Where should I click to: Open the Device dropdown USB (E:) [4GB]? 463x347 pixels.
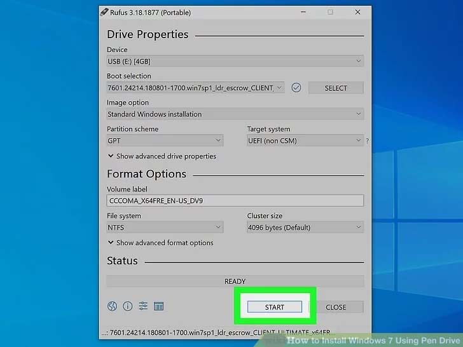coord(235,61)
